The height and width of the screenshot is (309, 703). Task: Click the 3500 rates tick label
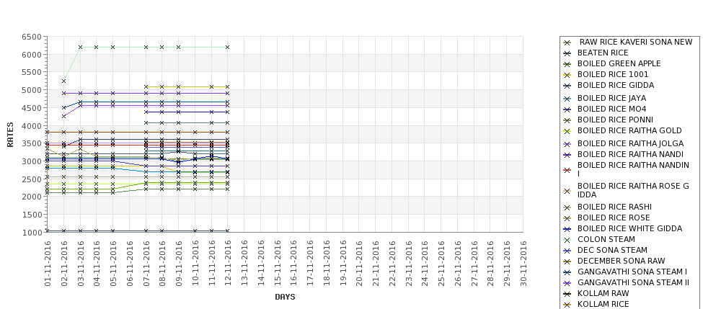coord(32,144)
